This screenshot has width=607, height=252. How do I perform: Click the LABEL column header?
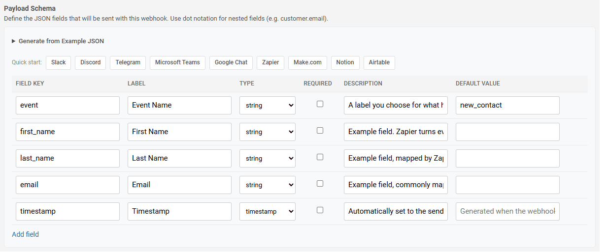pos(136,84)
